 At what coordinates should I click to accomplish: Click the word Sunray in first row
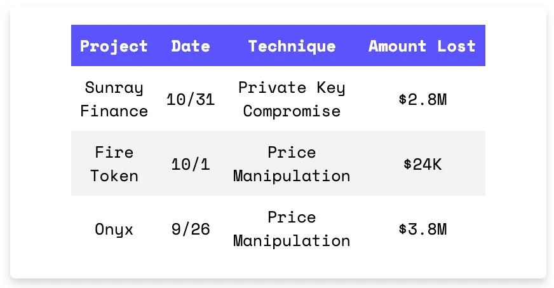tap(114, 88)
